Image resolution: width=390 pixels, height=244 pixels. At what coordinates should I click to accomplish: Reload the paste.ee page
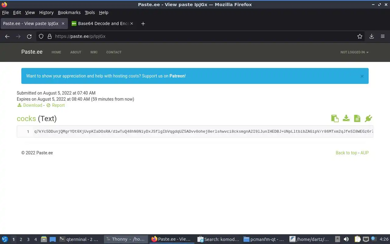[x=29, y=36]
